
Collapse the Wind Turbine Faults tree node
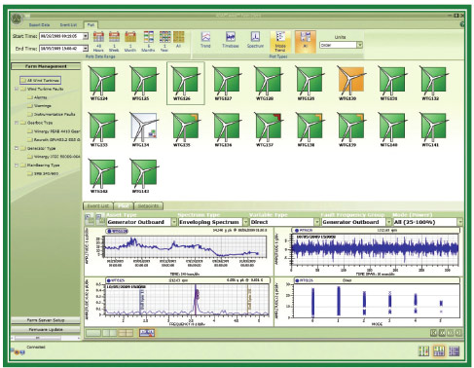pyautogui.click(x=17, y=89)
